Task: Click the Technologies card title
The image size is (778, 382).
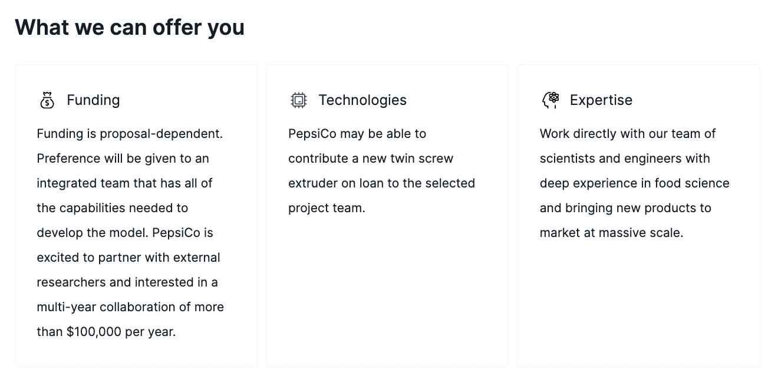Action: tap(362, 100)
